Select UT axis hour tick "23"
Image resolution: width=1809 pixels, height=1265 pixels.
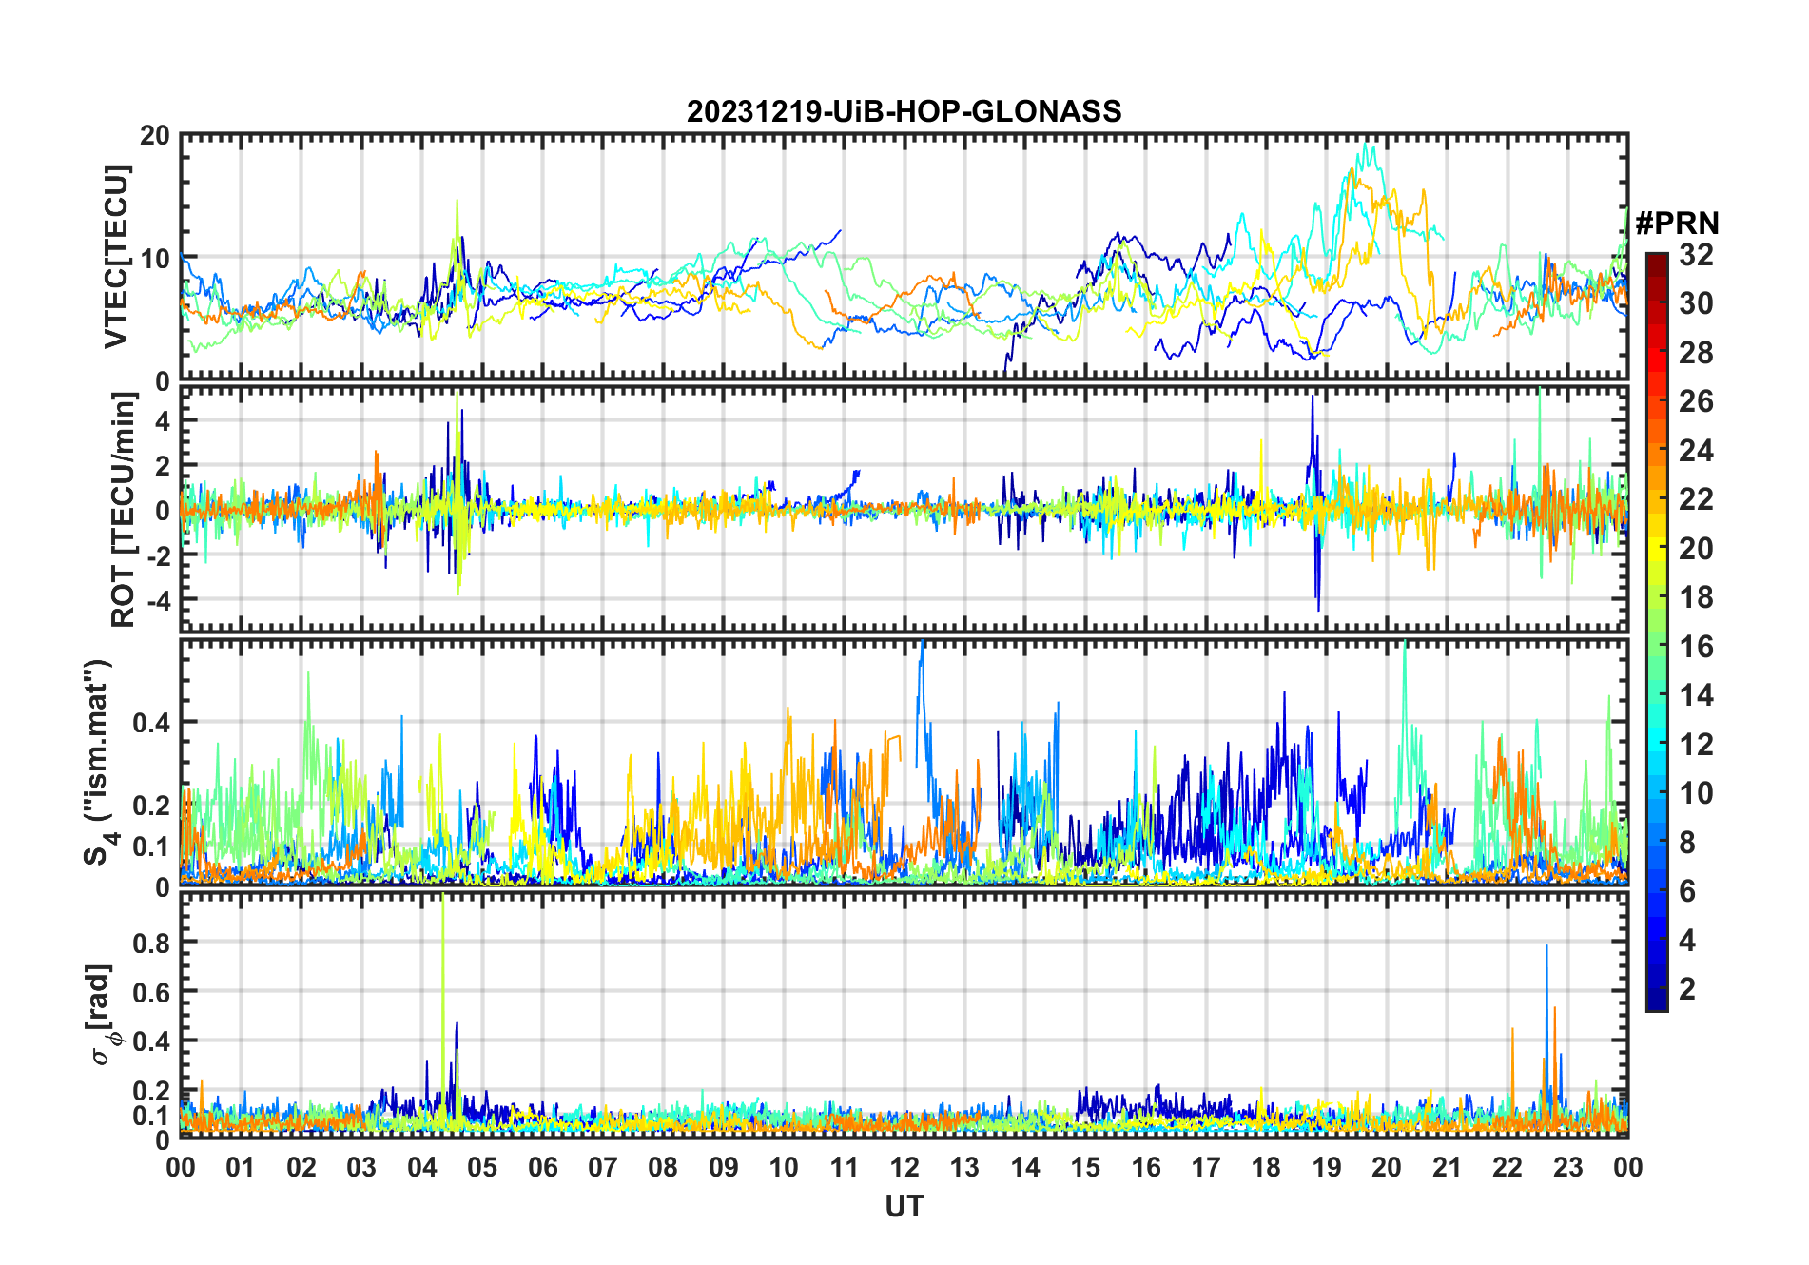click(x=1568, y=1167)
